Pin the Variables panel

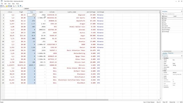click(182, 11)
